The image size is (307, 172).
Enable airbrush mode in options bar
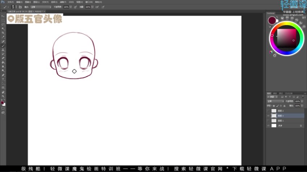97,7
